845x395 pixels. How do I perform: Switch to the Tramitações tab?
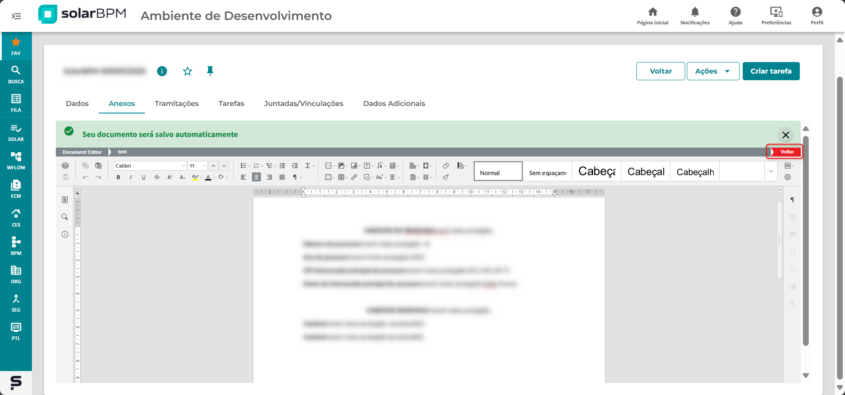(176, 103)
